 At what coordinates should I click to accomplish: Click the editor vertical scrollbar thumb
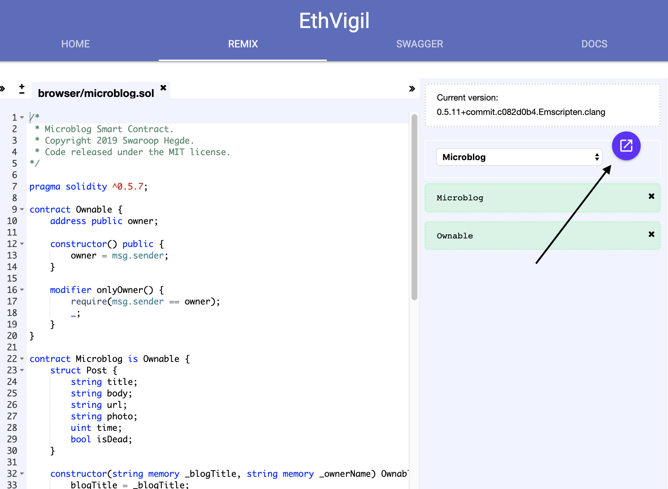tap(414, 207)
